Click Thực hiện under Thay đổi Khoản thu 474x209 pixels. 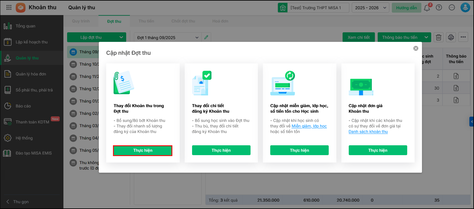143,151
